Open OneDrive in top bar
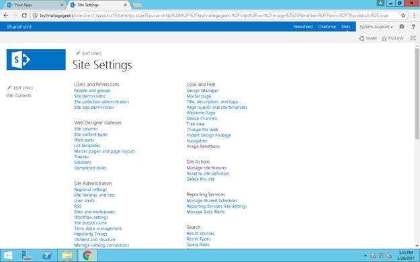Screen dimensions: 420x262 (x=327, y=27)
